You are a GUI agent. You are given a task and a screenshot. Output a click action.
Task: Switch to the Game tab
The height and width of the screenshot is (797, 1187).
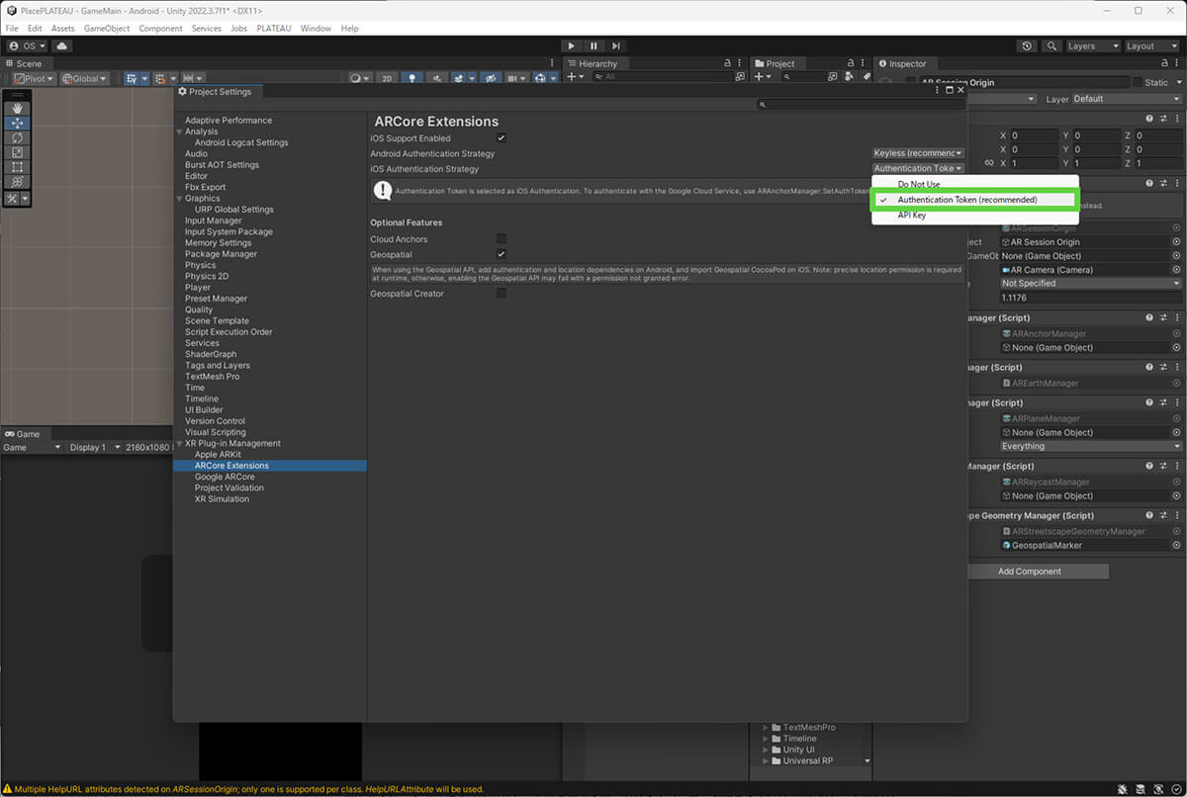coord(23,434)
